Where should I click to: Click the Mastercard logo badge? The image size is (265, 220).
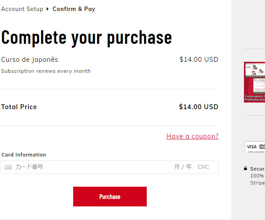[262, 146]
